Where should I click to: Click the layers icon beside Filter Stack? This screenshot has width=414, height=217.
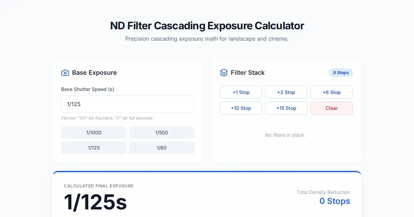224,73
